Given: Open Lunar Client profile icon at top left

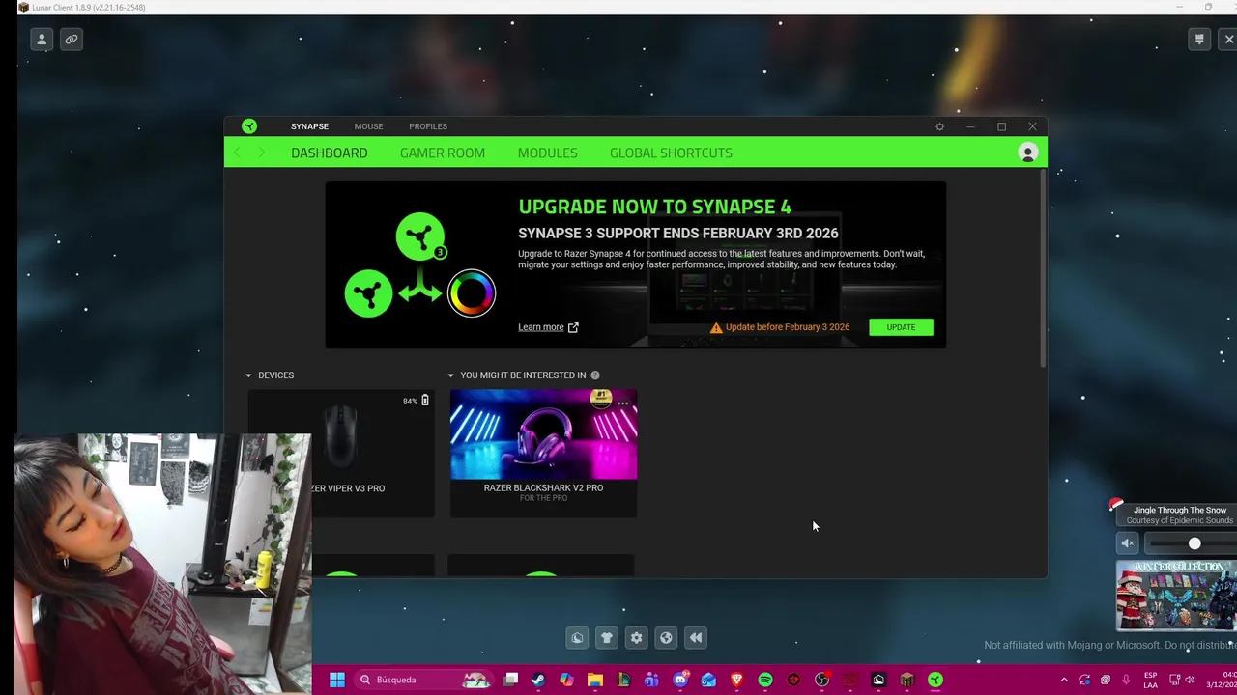Looking at the screenshot, I should tap(42, 40).
